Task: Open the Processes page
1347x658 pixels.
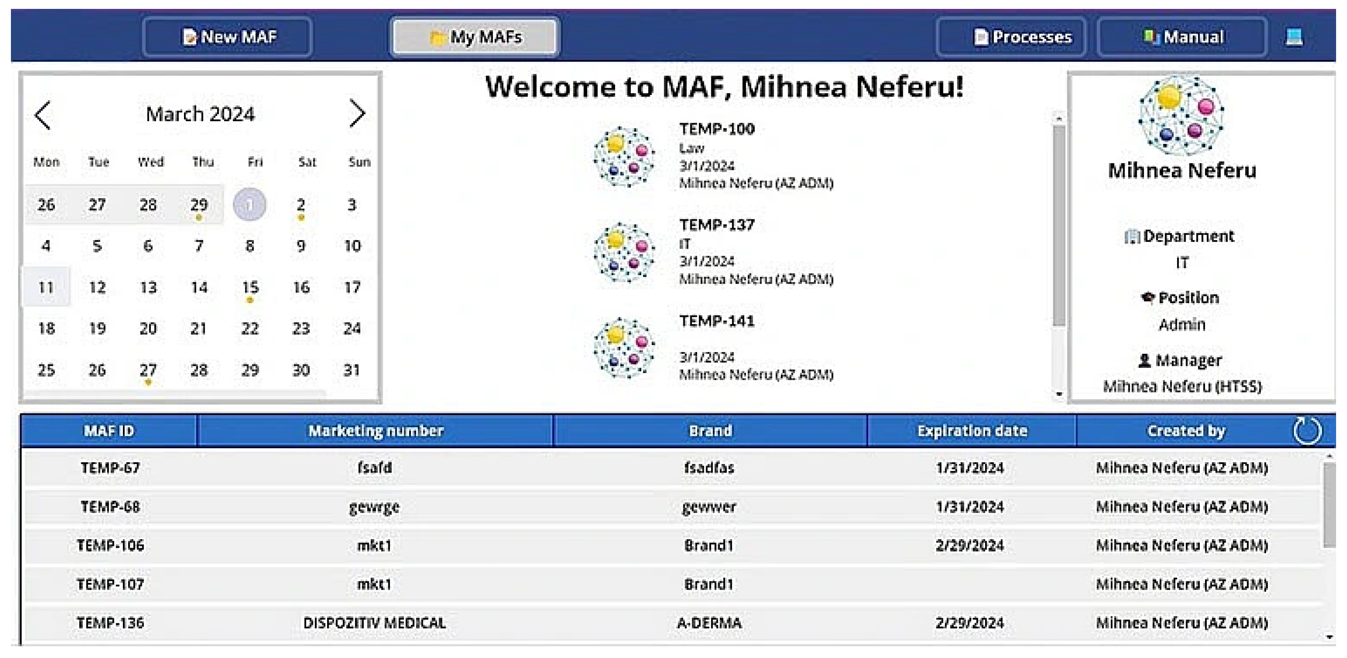Action: (1011, 37)
